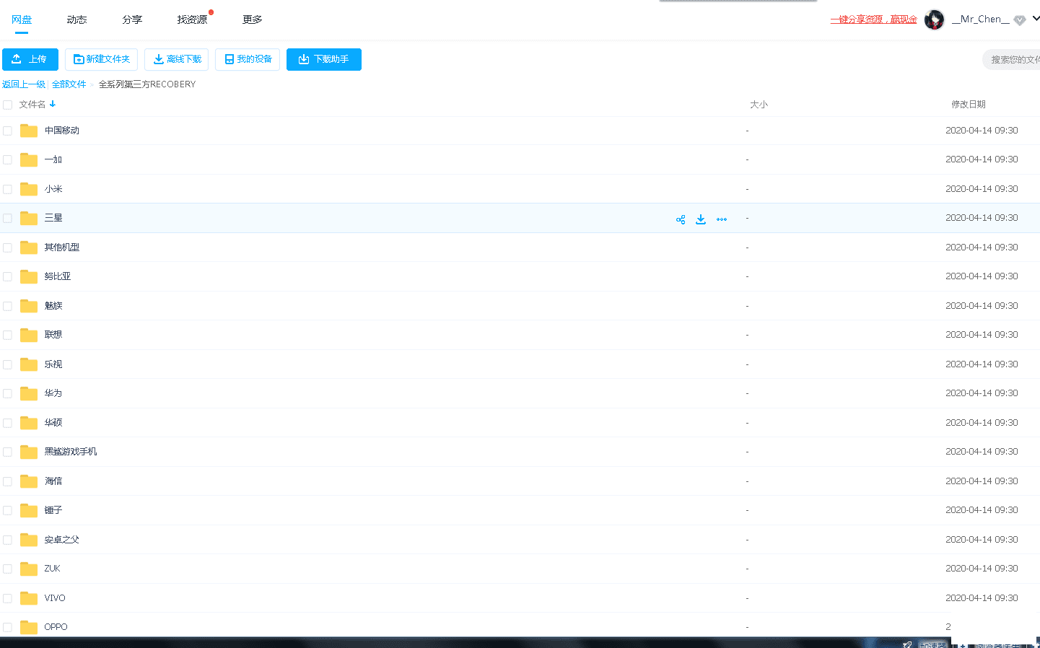Click the ZUK folder icon
Image resolution: width=1040 pixels, height=648 pixels.
29,569
